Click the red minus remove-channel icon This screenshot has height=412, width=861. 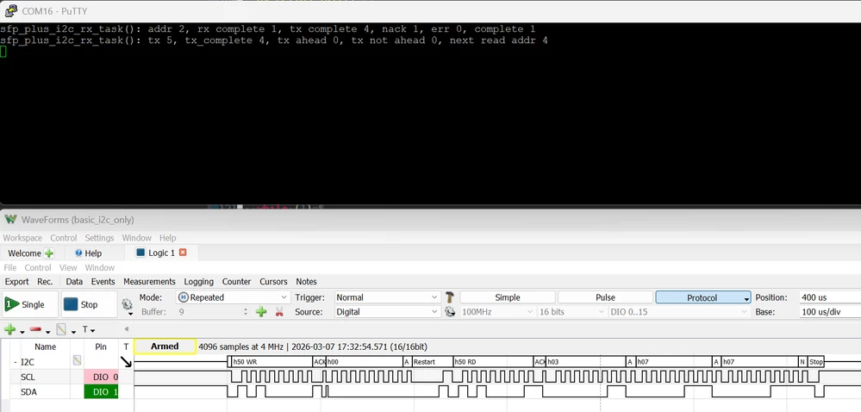tap(35, 329)
